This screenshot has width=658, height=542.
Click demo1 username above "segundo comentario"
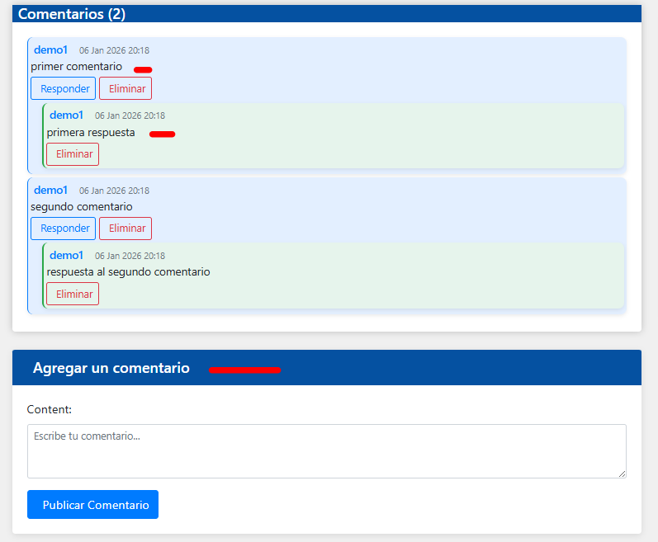(50, 191)
